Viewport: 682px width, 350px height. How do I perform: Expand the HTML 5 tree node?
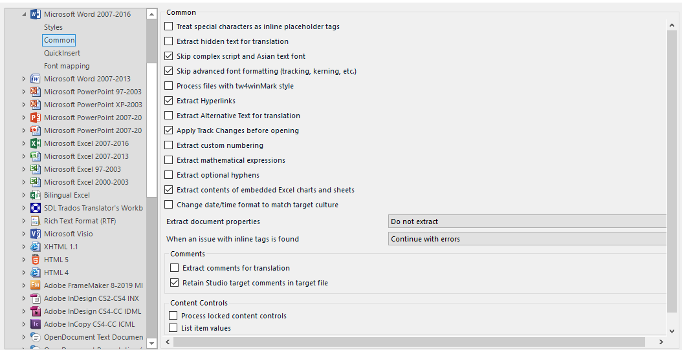pyautogui.click(x=24, y=260)
